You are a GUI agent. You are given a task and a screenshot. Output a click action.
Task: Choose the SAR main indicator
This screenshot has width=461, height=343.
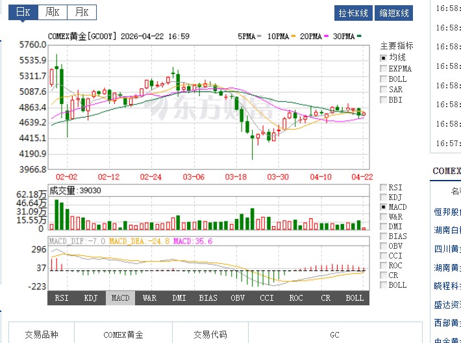click(383, 90)
